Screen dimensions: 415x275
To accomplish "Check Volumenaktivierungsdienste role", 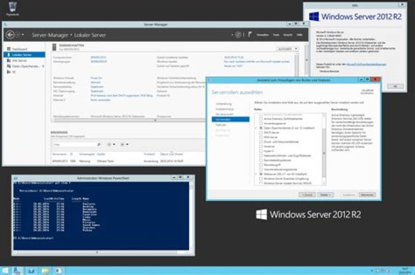I will [261, 170].
